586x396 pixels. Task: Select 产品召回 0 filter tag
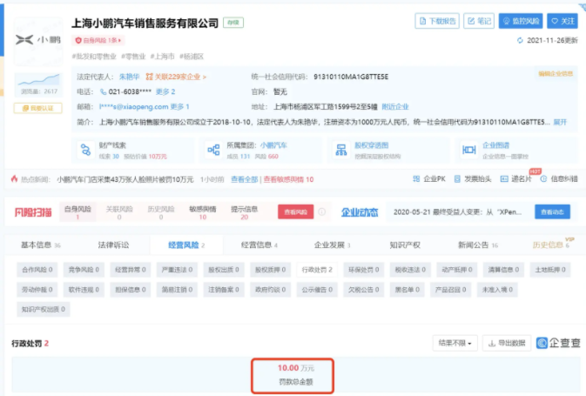[x=450, y=290]
